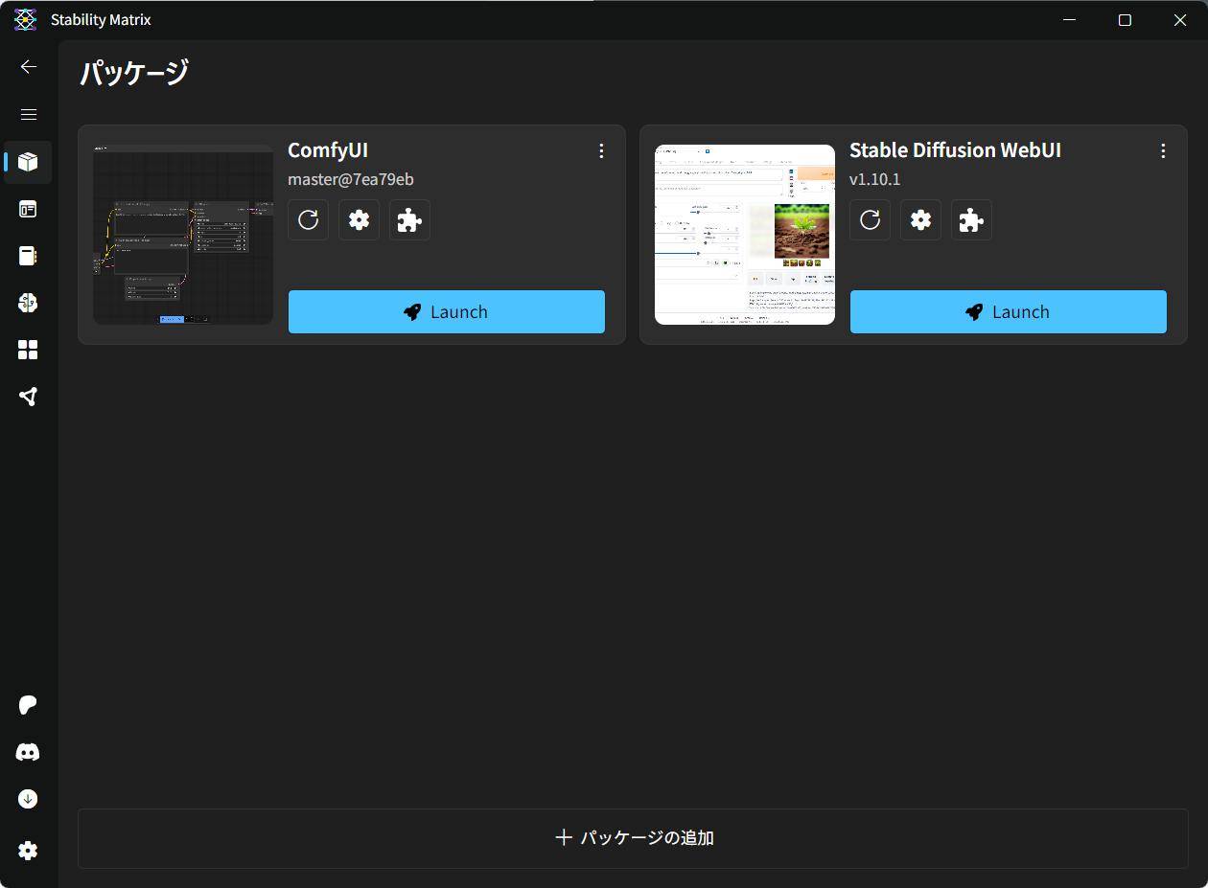This screenshot has width=1208, height=888.
Task: Maximize the Stability Matrix window
Action: 1125,20
